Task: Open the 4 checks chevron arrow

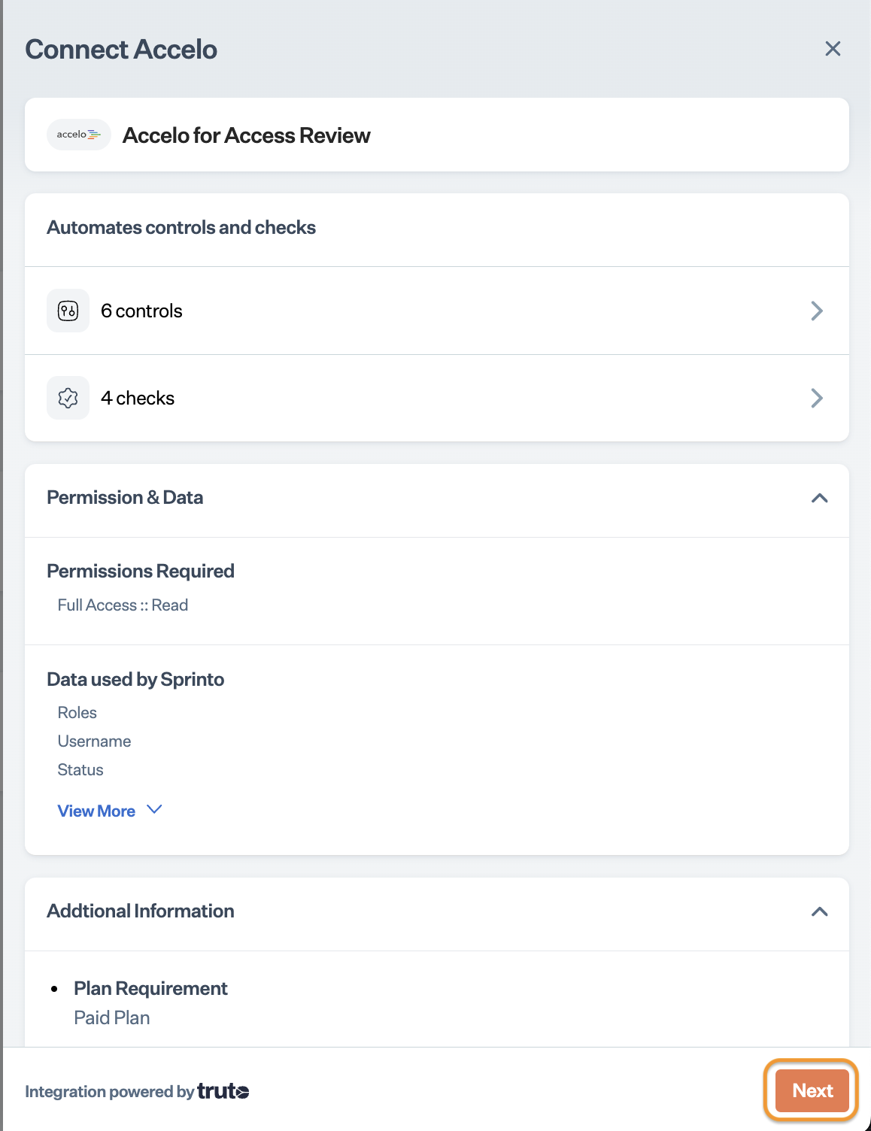Action: (x=817, y=398)
